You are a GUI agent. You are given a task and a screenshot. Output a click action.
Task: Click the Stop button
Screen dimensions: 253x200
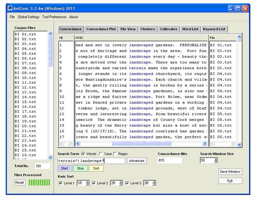pyautogui.click(x=80, y=168)
